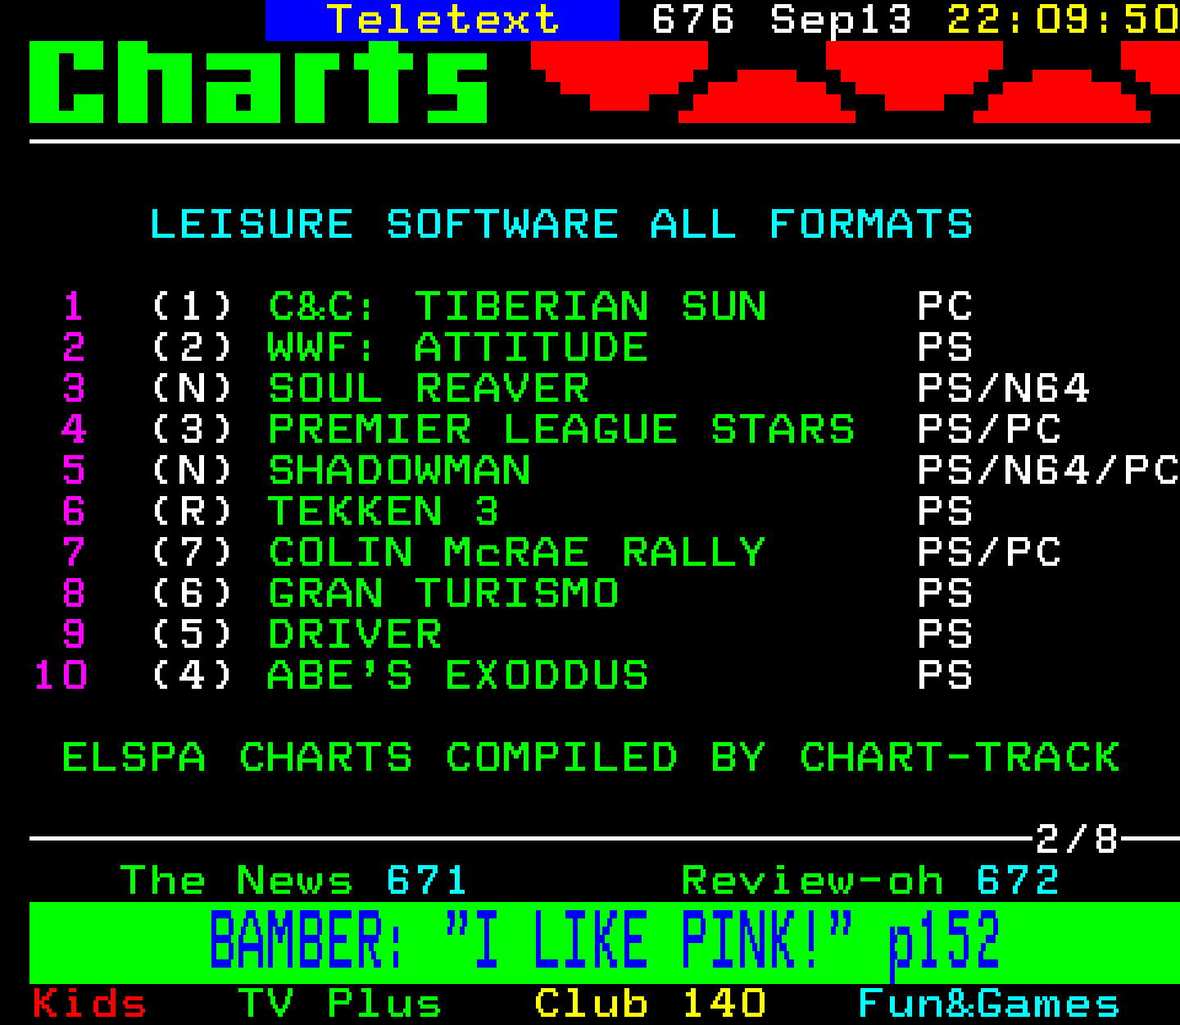Screen dimensions: 1180x1025
Task: Open Review-oh page 672
Action: click(870, 881)
